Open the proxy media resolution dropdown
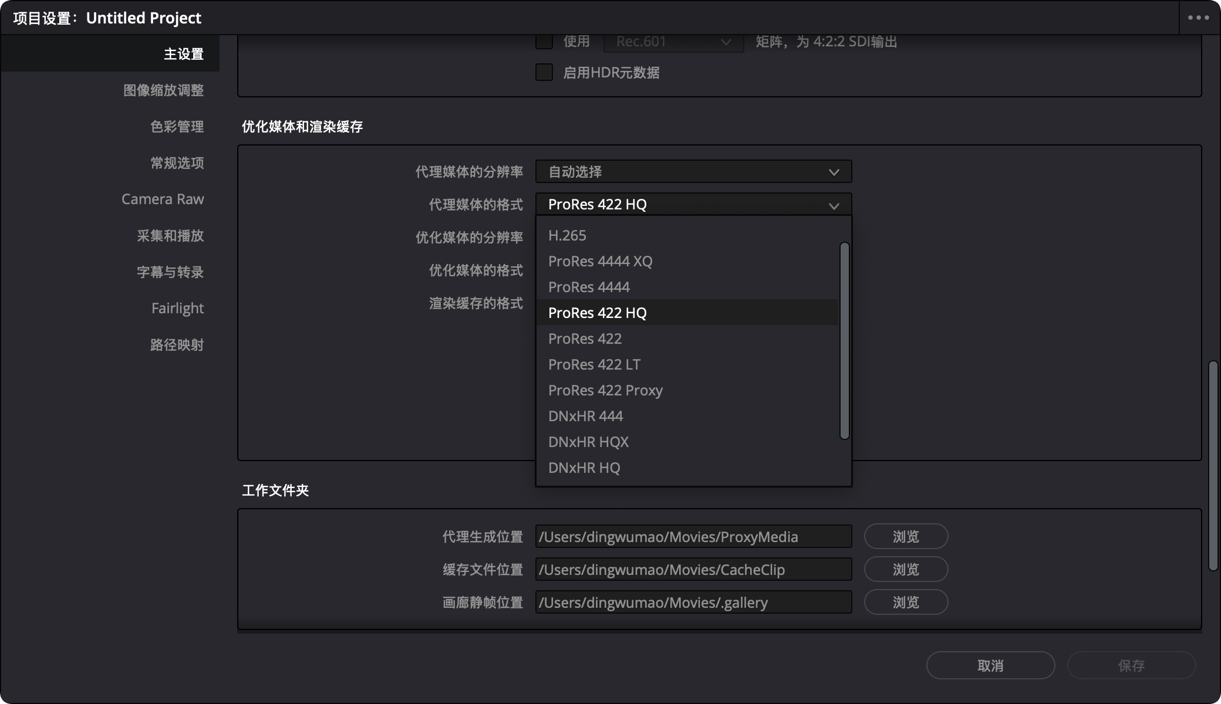This screenshot has height=704, width=1221. [693, 171]
